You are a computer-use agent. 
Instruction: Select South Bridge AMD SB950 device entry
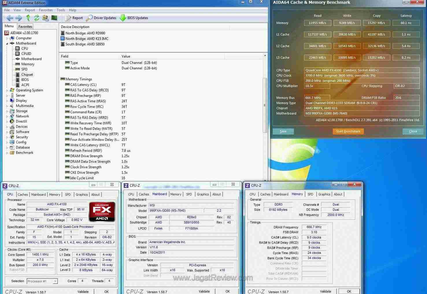point(85,44)
